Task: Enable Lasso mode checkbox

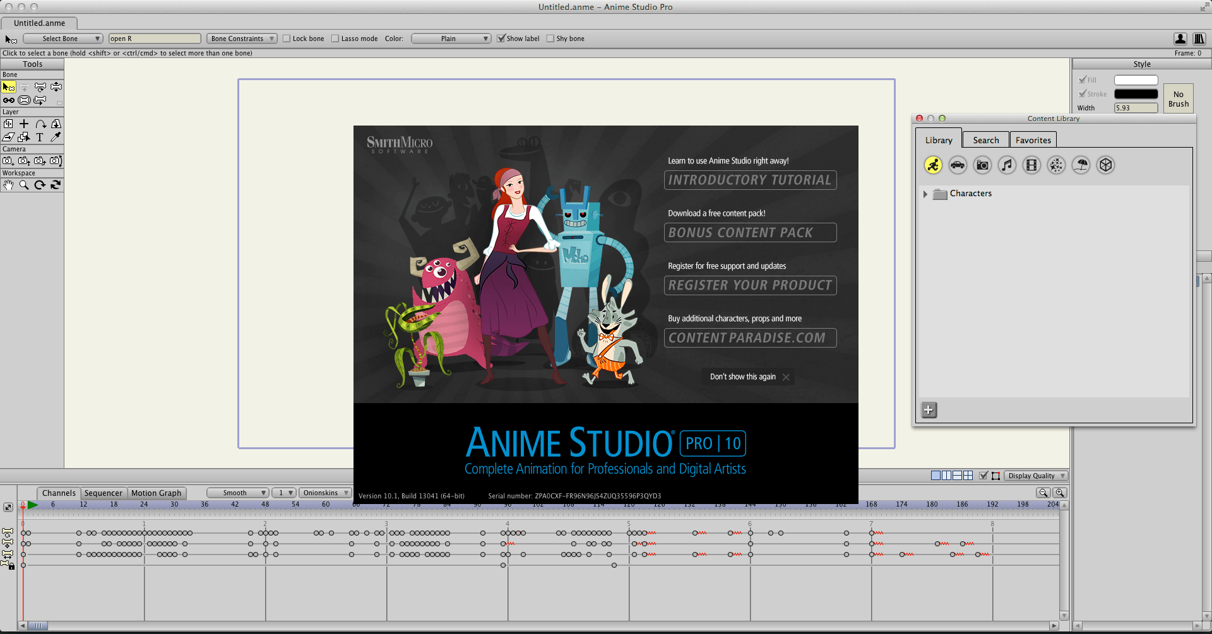Action: [335, 38]
